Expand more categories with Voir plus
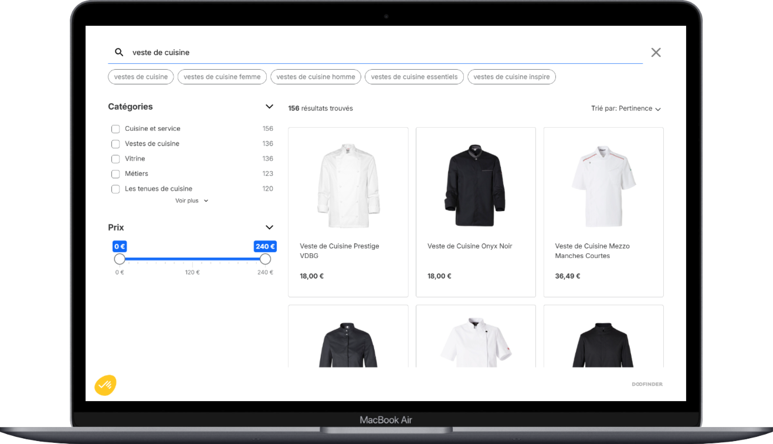The height and width of the screenshot is (444, 773). click(191, 200)
